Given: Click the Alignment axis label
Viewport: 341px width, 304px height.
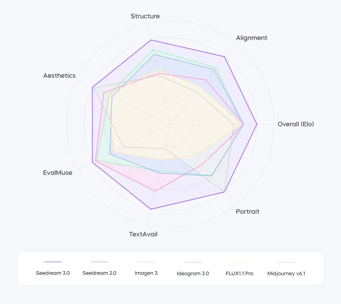Looking at the screenshot, I should pyautogui.click(x=252, y=38).
